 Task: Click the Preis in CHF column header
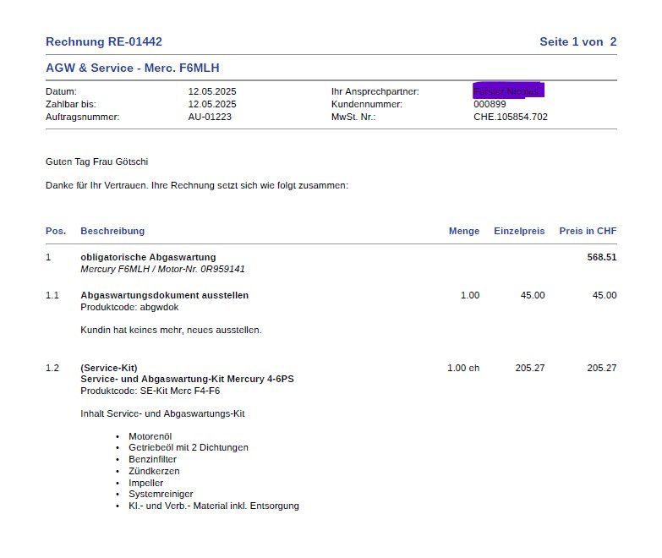[588, 231]
